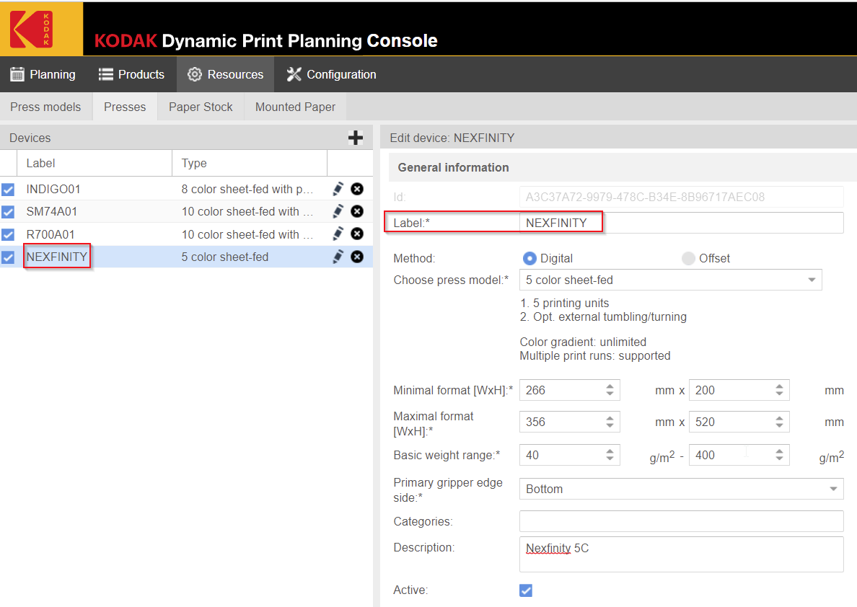
Task: Uncheck the INDIGO01 checkbox
Action: tap(8, 190)
